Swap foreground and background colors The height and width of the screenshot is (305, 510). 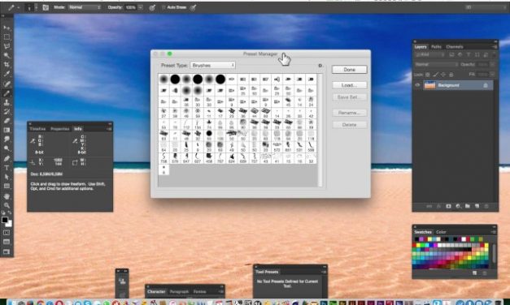click(10, 213)
